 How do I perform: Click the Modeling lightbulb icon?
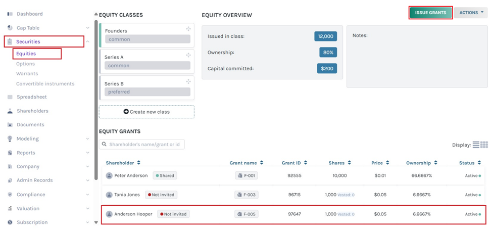coord(10,139)
